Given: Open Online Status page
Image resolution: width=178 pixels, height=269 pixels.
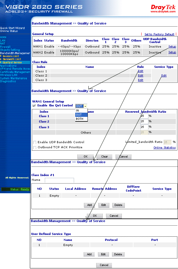Looking at the screenshot, I should point(9,31).
